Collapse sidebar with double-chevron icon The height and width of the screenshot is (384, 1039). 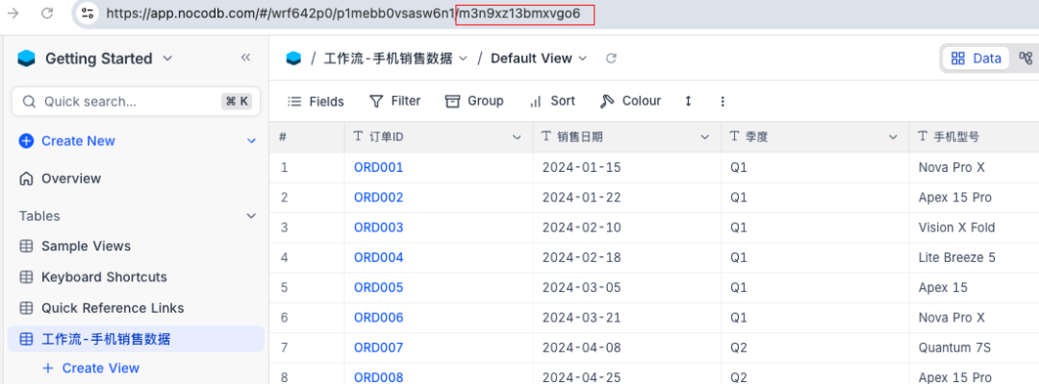245,58
